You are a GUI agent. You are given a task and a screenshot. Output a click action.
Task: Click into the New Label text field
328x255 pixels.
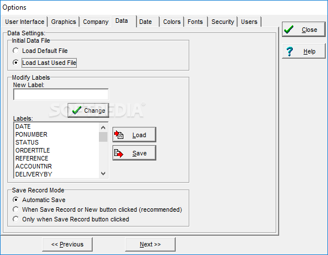[61, 94]
